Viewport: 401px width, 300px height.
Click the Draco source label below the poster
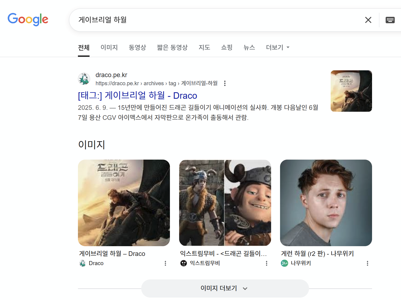click(96, 263)
